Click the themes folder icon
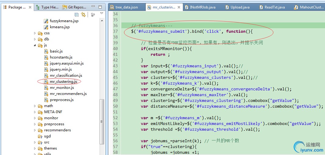This screenshot has width=325, height=155. [x=40, y=148]
